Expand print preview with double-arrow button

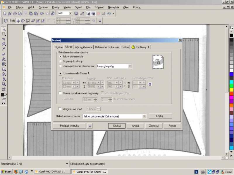[90, 126]
